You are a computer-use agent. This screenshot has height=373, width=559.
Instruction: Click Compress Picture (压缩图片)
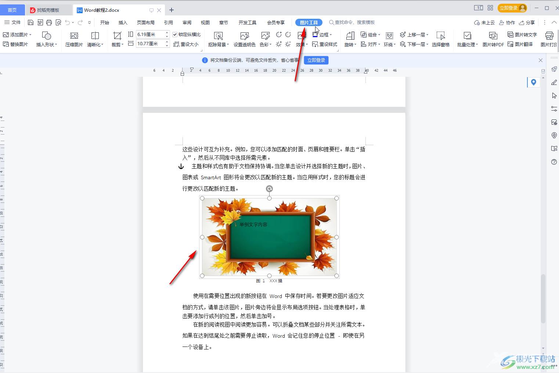(x=74, y=39)
